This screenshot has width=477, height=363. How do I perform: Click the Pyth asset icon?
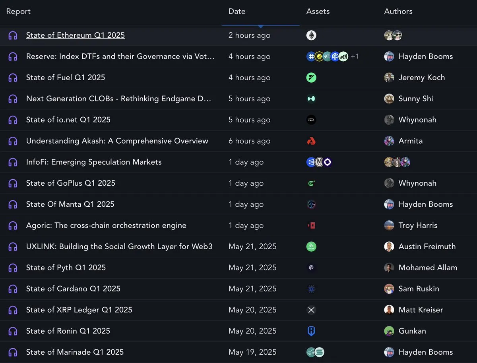(x=311, y=268)
